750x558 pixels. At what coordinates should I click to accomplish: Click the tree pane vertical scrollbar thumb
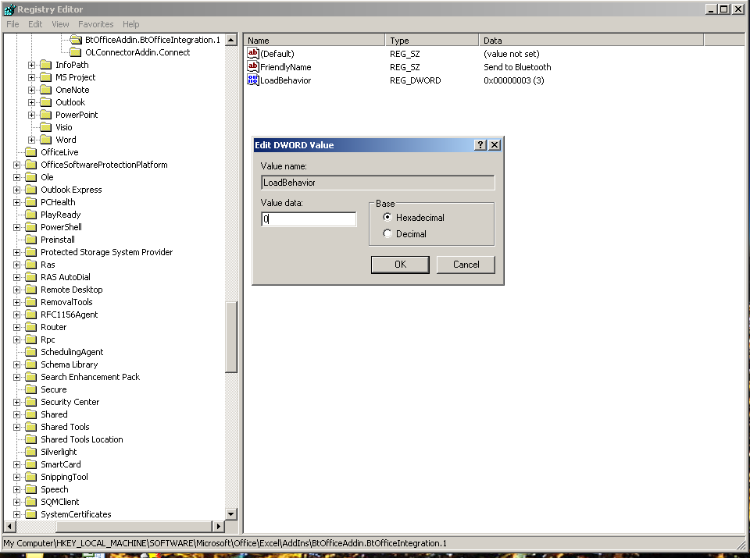point(231,337)
